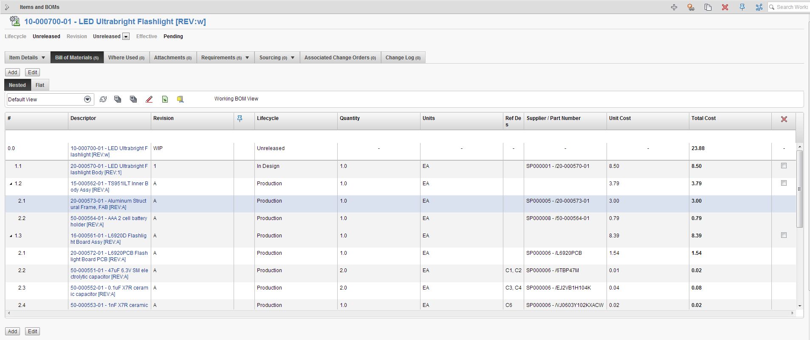Open Requirements tab dropdown arrow
810x340 pixels.
(247, 58)
